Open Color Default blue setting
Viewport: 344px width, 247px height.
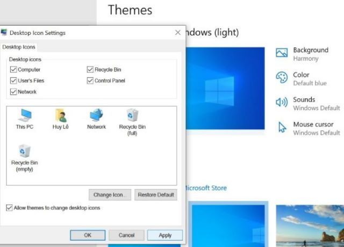pyautogui.click(x=301, y=79)
